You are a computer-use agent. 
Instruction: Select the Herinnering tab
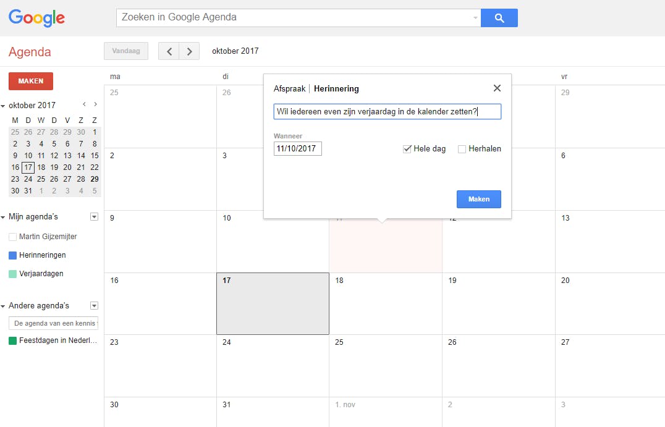(336, 88)
